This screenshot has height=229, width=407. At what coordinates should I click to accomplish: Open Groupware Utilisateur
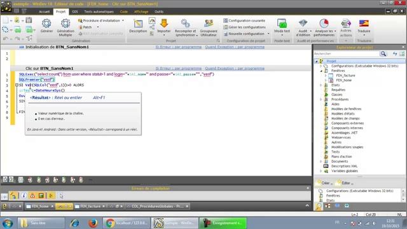[209, 27]
